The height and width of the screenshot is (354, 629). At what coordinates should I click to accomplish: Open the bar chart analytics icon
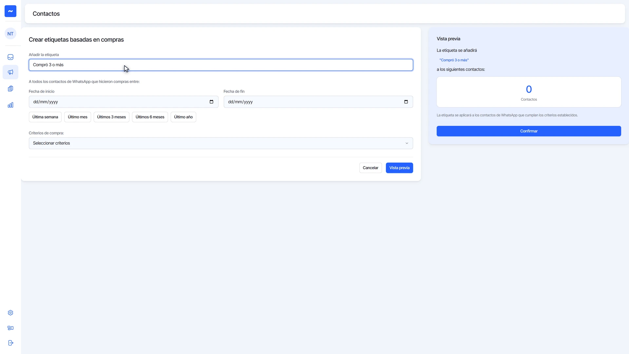(x=10, y=105)
